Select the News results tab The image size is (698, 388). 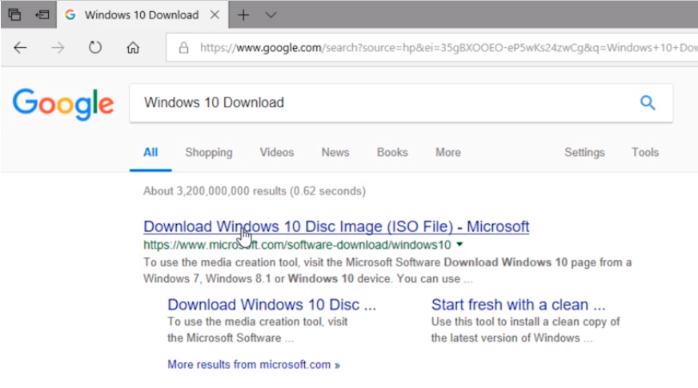click(x=335, y=152)
